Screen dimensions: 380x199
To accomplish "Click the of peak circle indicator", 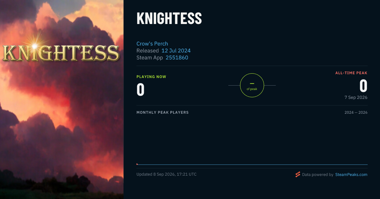I will click(252, 85).
